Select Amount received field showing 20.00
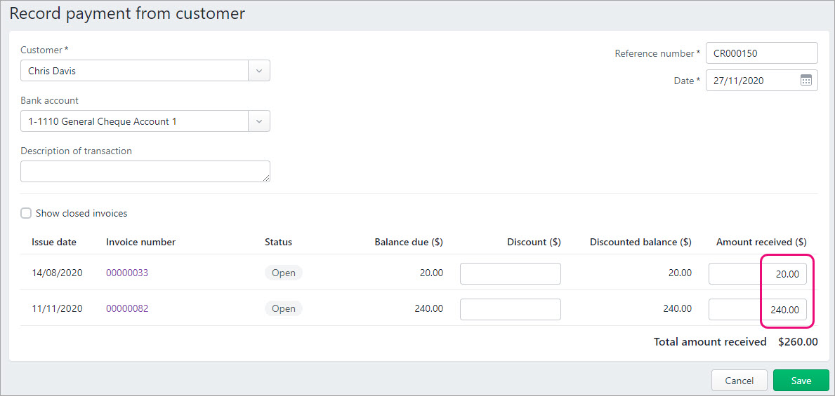 pyautogui.click(x=757, y=274)
